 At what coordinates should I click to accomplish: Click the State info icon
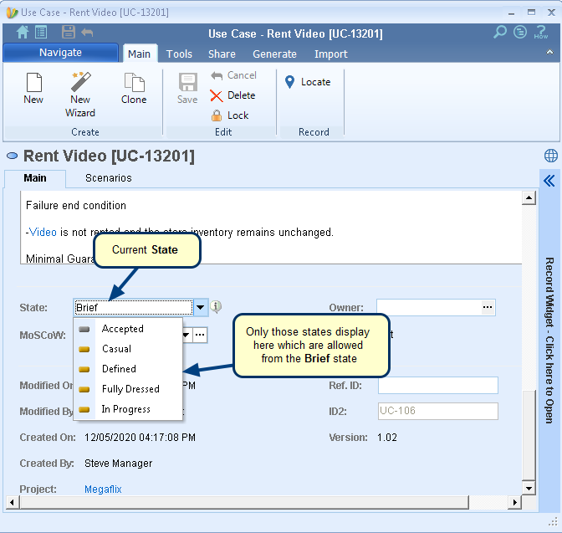(216, 307)
